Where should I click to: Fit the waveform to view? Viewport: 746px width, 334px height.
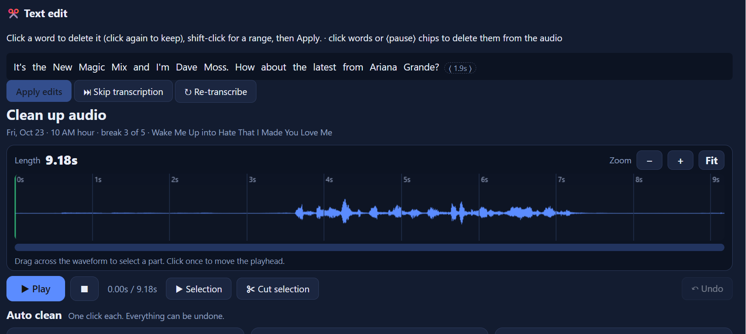click(712, 161)
